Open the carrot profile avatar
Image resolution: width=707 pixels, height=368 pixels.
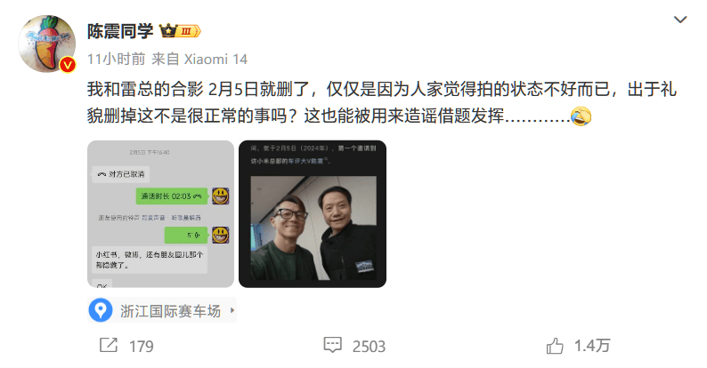(x=47, y=44)
